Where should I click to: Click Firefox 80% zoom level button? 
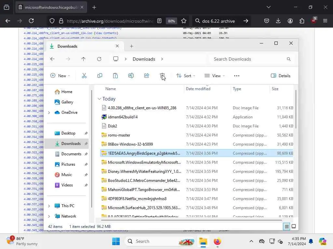[171, 21]
